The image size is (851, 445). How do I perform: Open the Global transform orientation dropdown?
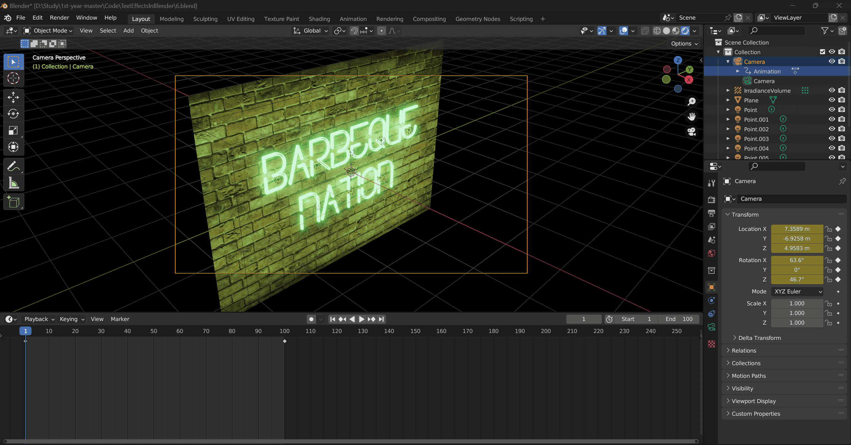click(311, 31)
